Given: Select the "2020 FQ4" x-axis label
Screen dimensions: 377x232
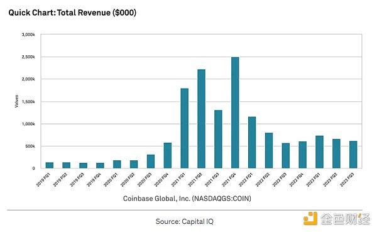Looking at the screenshot, I should coord(161,180).
